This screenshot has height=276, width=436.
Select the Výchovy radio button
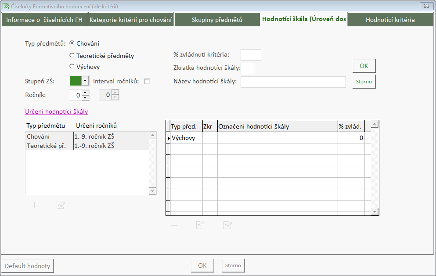pyautogui.click(x=72, y=66)
